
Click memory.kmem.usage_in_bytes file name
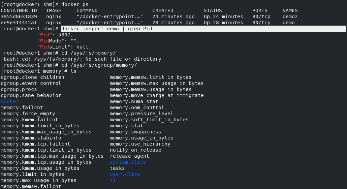pyautogui.click(x=40, y=168)
